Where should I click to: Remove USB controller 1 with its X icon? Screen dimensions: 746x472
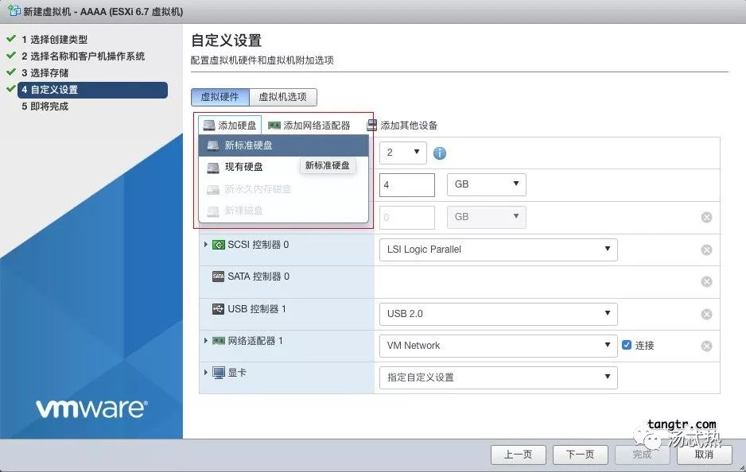click(706, 314)
